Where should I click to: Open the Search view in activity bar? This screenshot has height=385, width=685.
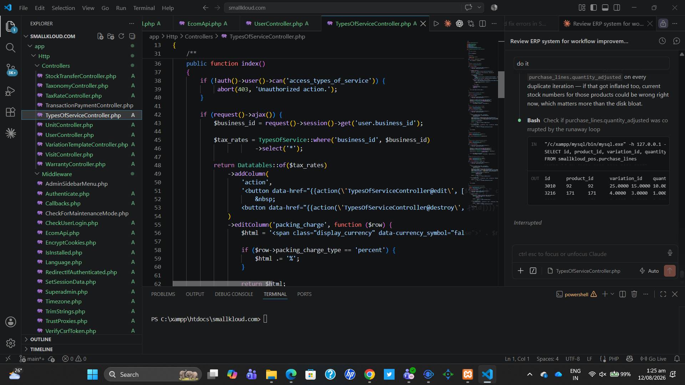point(11,48)
